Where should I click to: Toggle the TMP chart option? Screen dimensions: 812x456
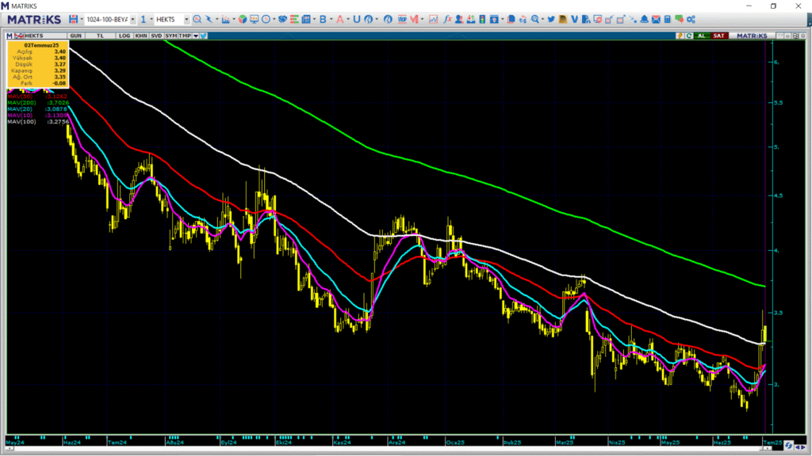185,36
